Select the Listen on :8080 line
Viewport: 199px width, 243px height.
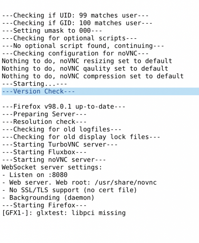click(34, 175)
